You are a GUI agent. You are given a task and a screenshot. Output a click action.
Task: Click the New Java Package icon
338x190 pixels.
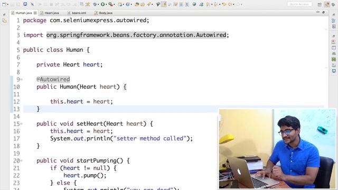pos(120,4)
